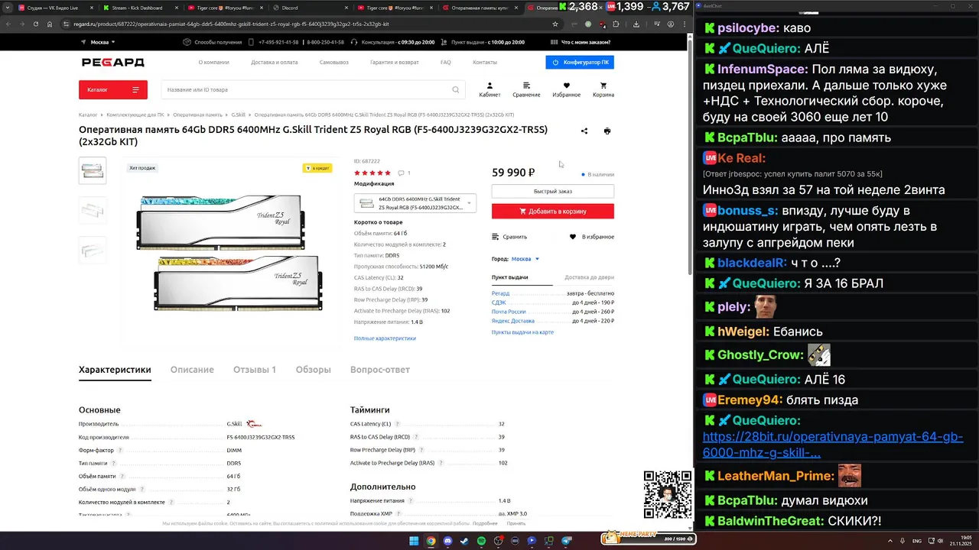Open the Избранное heart icon in header

click(x=566, y=89)
